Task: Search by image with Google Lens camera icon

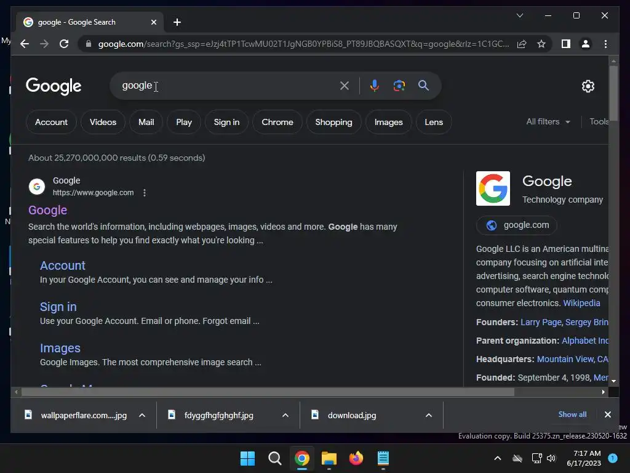Action: point(399,85)
